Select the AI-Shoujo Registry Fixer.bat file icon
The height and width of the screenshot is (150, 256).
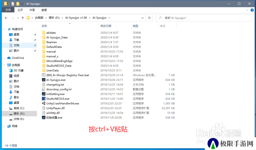tap(44, 75)
